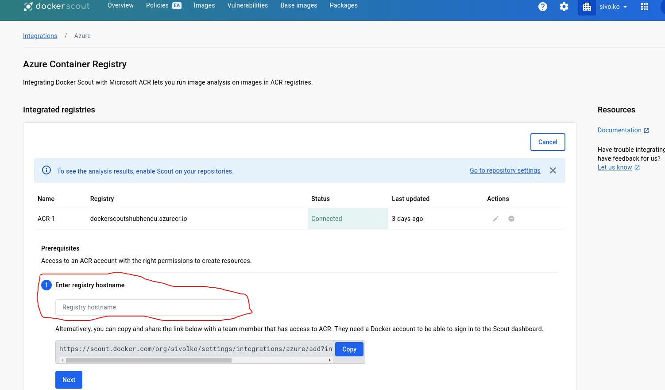The height and width of the screenshot is (390, 665).
Task: Click the Cancel button
Action: (548, 142)
